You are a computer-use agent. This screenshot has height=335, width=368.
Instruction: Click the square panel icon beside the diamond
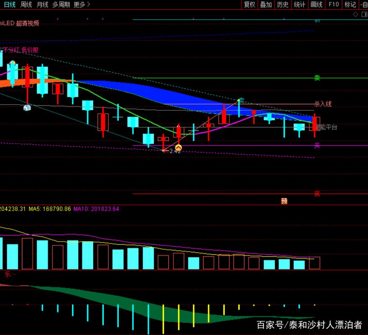pos(363,14)
